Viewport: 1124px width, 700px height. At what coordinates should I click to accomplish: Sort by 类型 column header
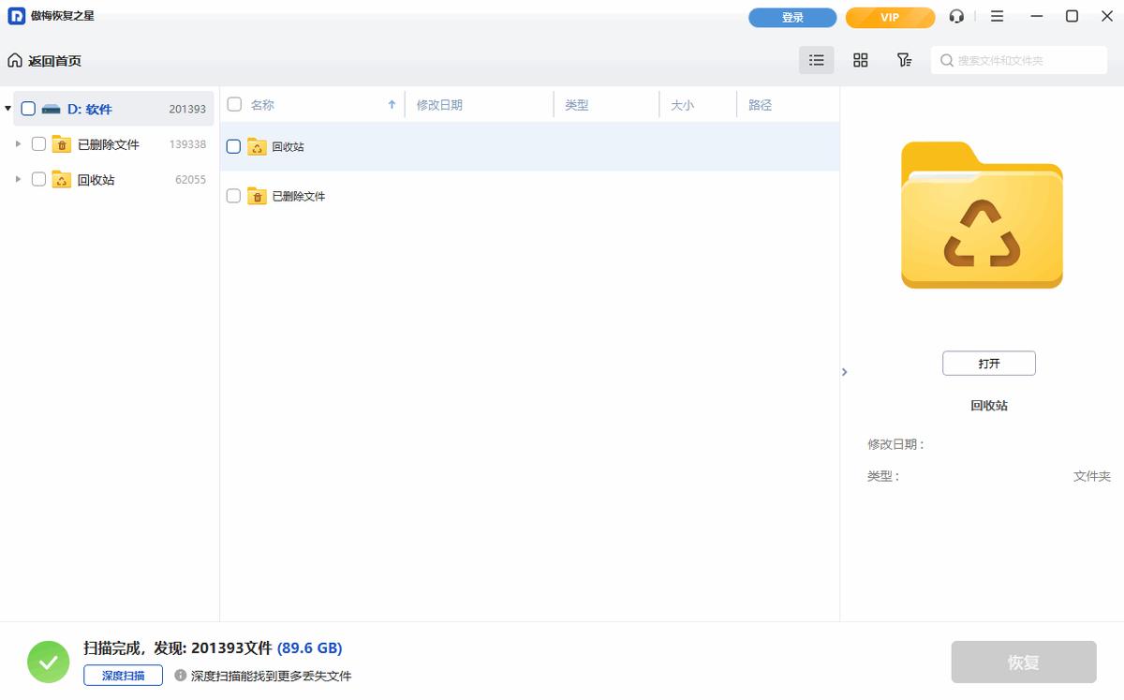tap(576, 105)
